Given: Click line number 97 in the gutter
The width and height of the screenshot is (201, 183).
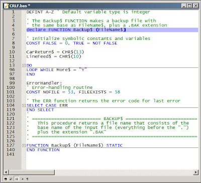Looking at the screenshot, I should [12, 74].
